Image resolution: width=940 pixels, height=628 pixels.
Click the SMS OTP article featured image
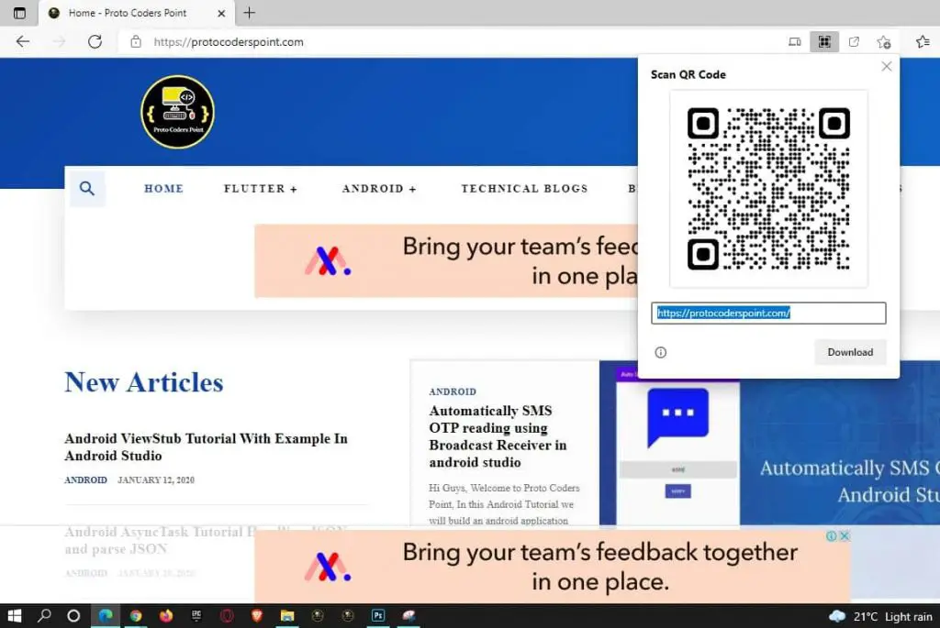[x=770, y=443]
